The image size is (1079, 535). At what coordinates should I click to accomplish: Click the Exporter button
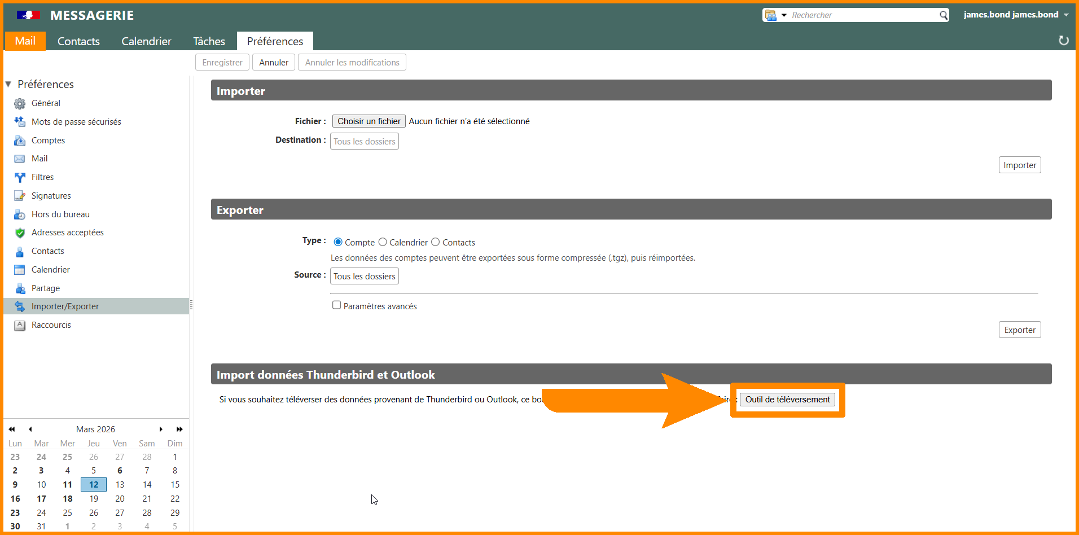1019,330
